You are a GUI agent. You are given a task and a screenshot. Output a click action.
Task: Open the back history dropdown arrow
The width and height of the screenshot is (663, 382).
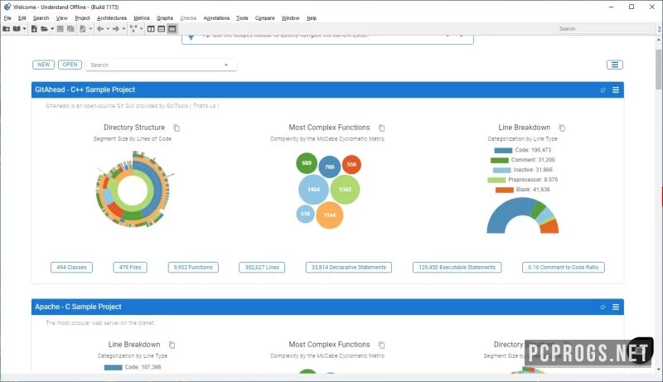tap(108, 29)
